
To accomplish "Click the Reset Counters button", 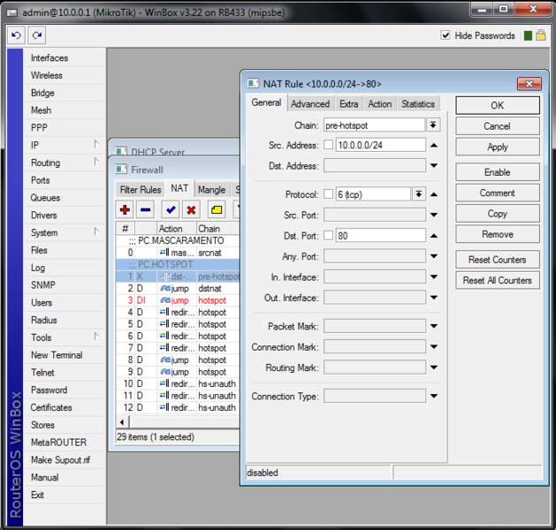I will click(498, 260).
